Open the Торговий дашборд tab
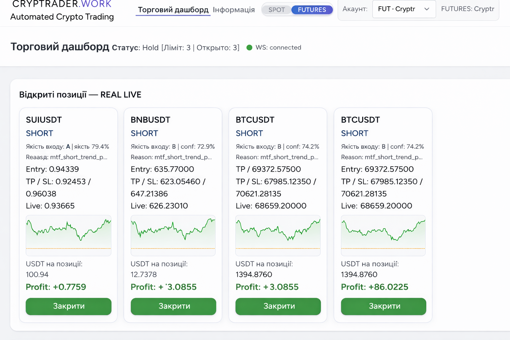510x340 pixels. click(173, 10)
